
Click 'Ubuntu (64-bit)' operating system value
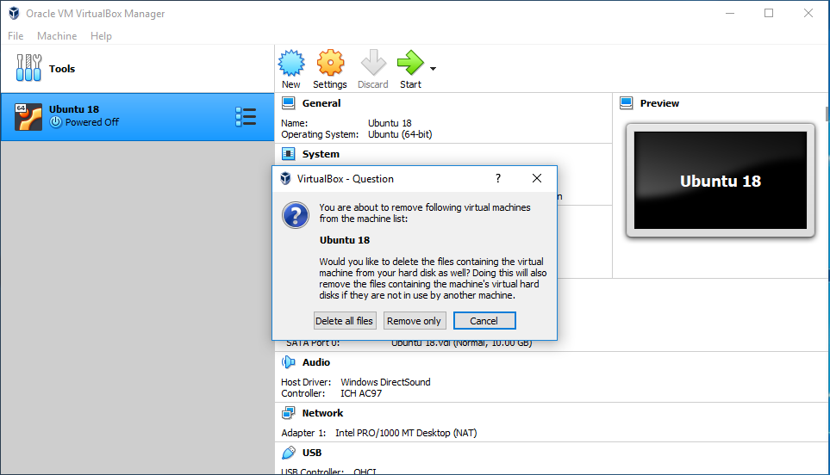400,134
